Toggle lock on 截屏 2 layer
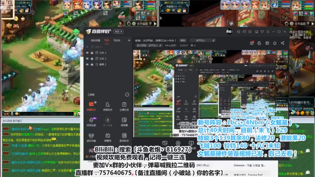 coord(92,65)
